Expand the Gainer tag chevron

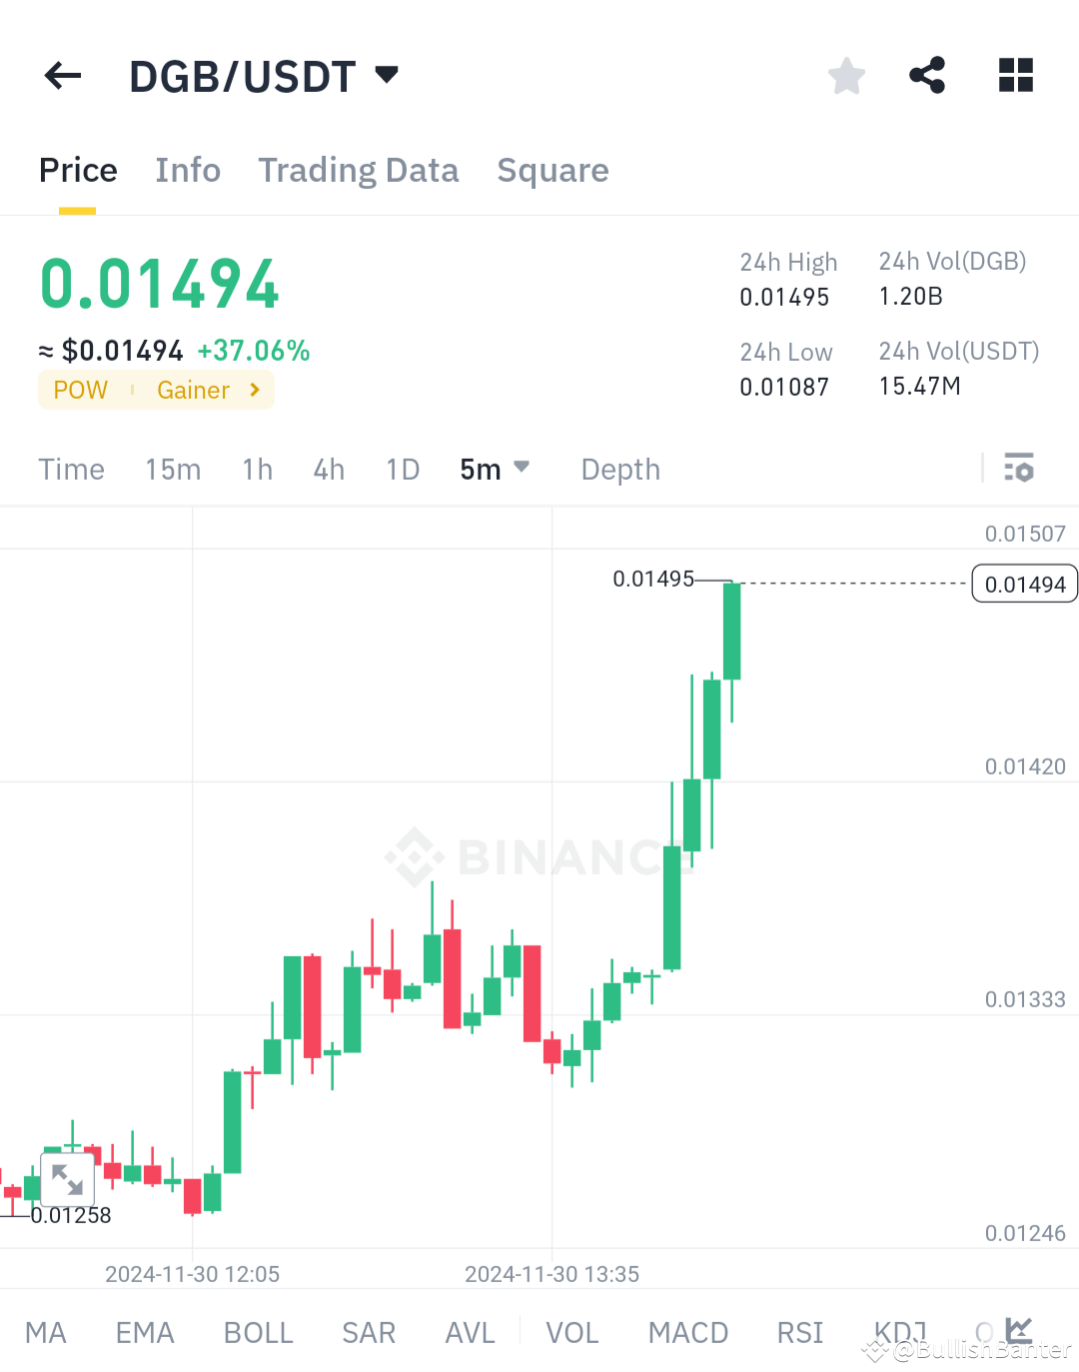coord(253,390)
